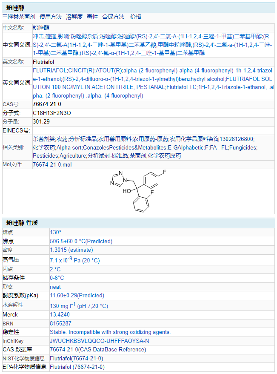Open the CAS DataBase Reference link
The image size is (277, 374).
tap(98, 350)
